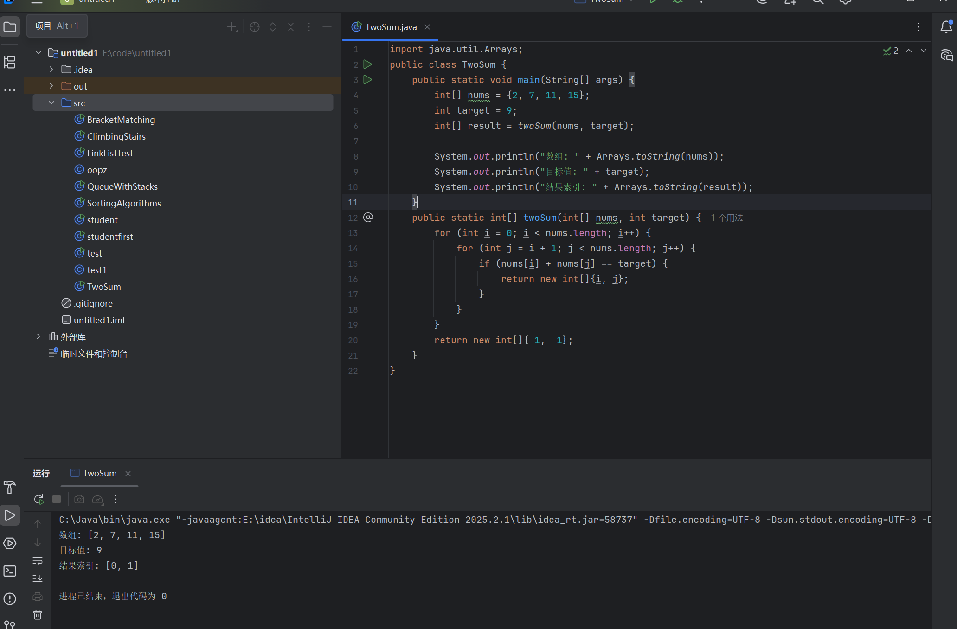
Task: Open editor tab options menu
Action: click(x=918, y=27)
